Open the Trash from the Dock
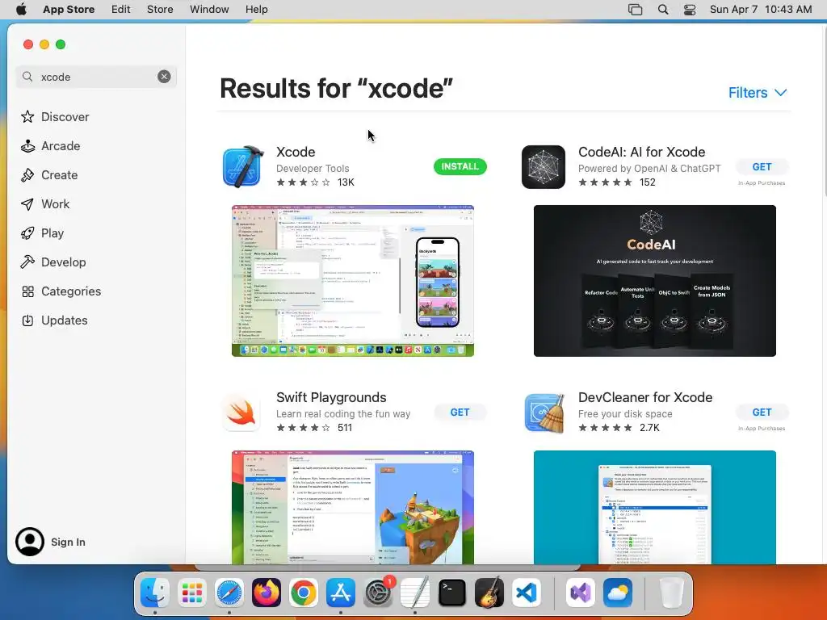The width and height of the screenshot is (827, 620). point(671,593)
